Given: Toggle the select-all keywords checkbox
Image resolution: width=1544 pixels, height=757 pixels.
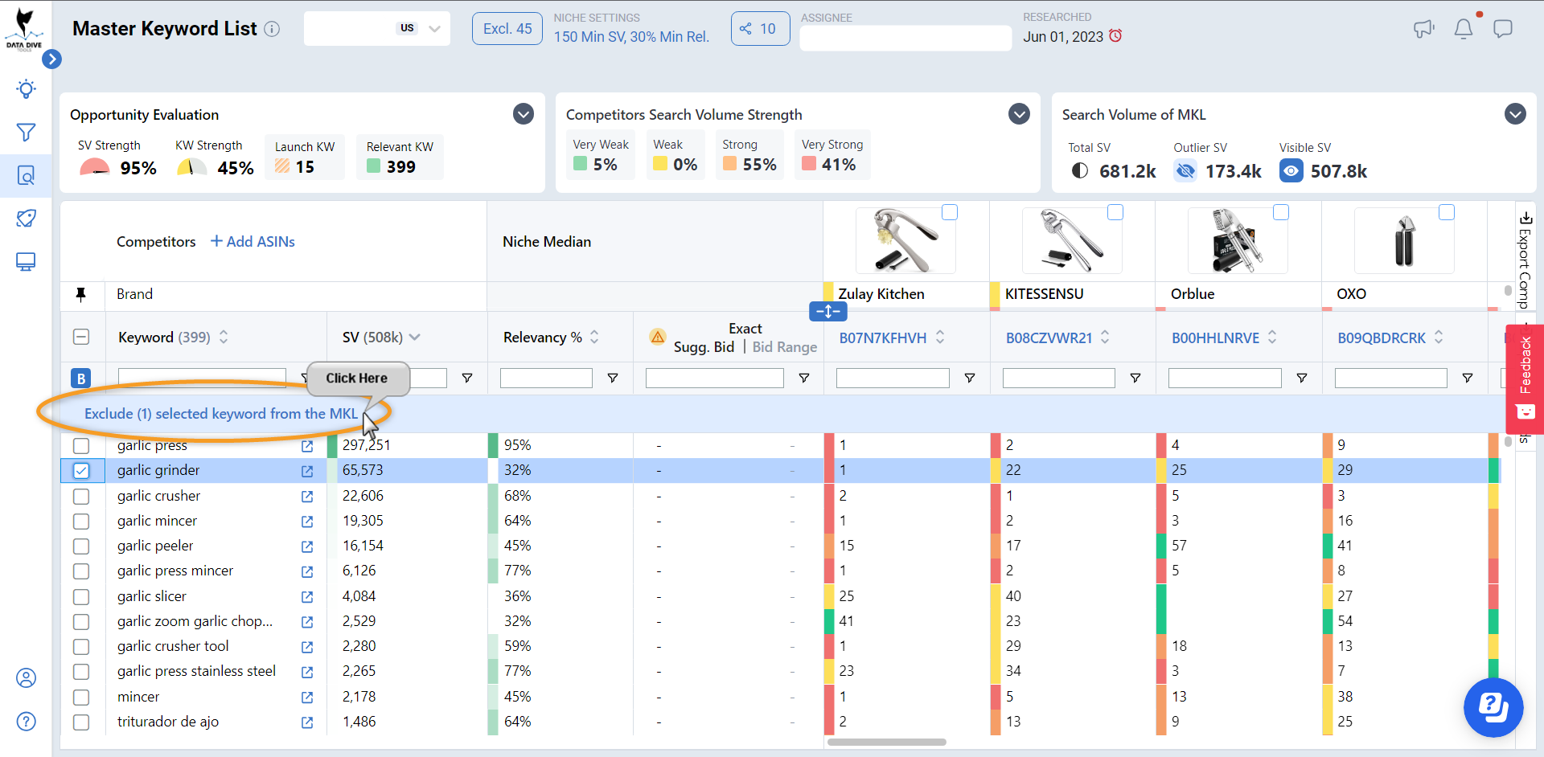Looking at the screenshot, I should [x=81, y=337].
